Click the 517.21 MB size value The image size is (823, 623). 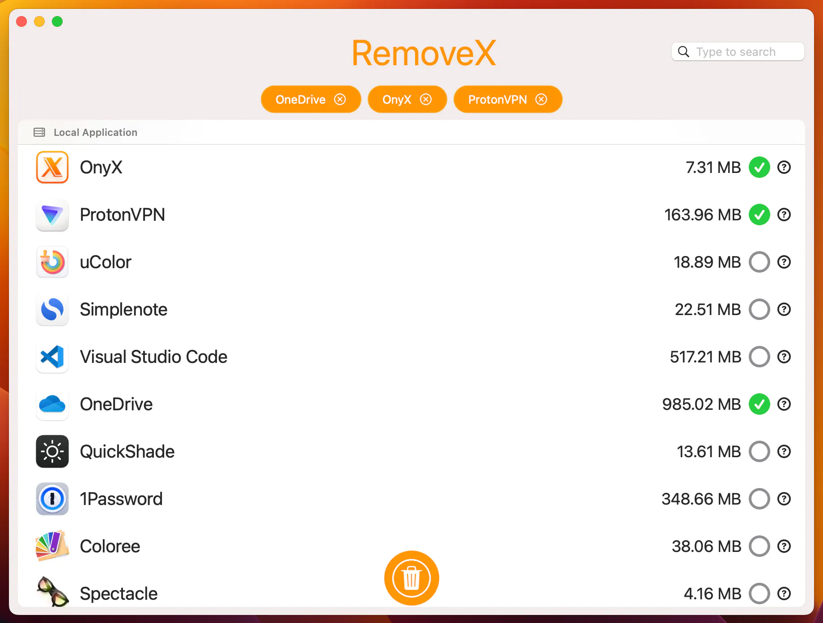tap(706, 357)
